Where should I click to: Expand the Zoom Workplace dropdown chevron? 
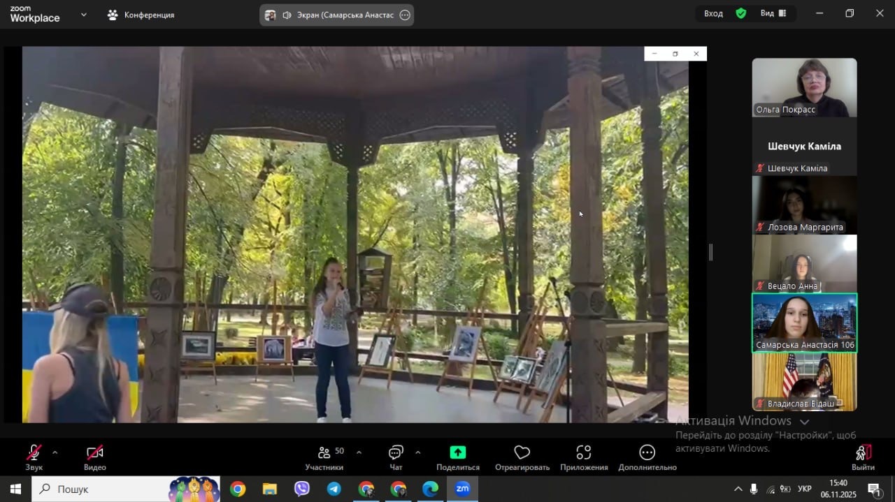click(84, 14)
